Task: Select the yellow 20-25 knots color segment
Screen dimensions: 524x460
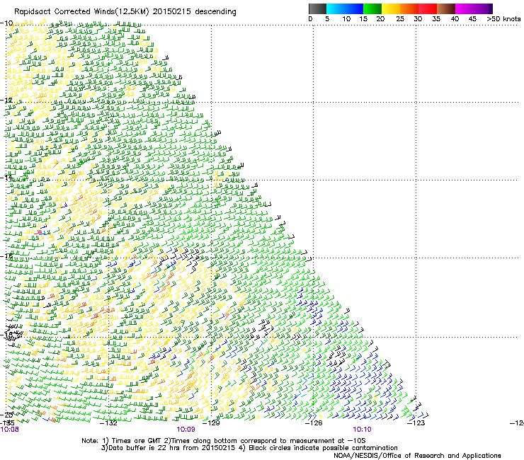Action: pyautogui.click(x=391, y=8)
